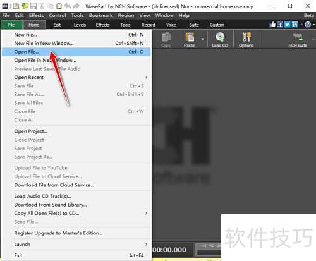316x261 pixels.
Task: Click the Paste toolbar icon
Action: [x=190, y=40]
